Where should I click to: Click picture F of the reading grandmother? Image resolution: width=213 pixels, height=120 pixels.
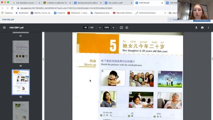click(x=169, y=100)
